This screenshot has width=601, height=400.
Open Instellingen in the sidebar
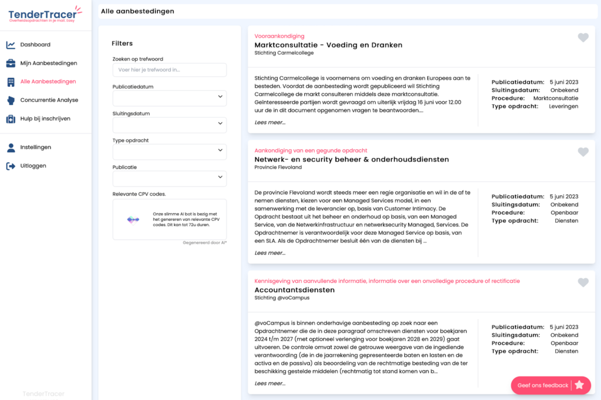pyautogui.click(x=36, y=147)
